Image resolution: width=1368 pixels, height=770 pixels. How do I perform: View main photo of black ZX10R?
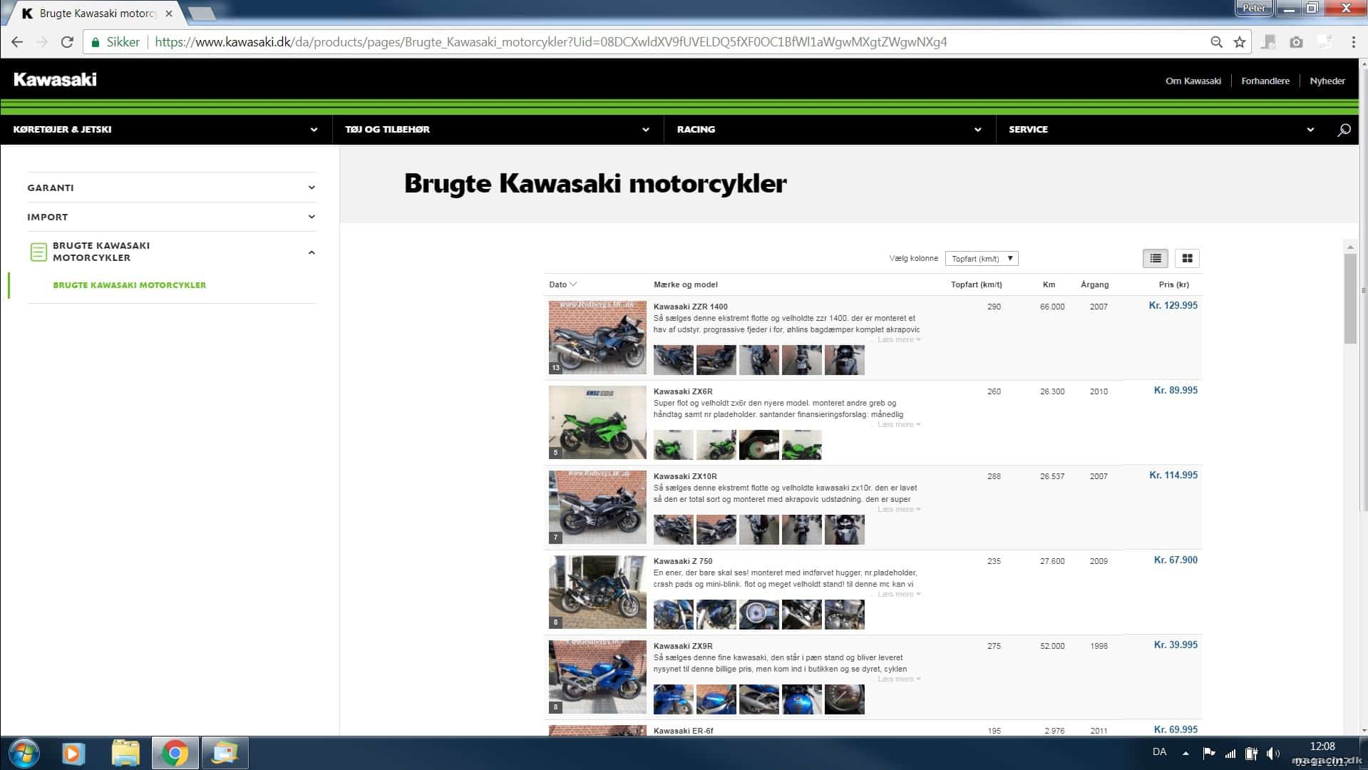click(x=597, y=507)
